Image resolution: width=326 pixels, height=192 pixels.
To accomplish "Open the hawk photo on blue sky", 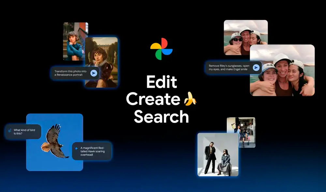I will point(54,142).
